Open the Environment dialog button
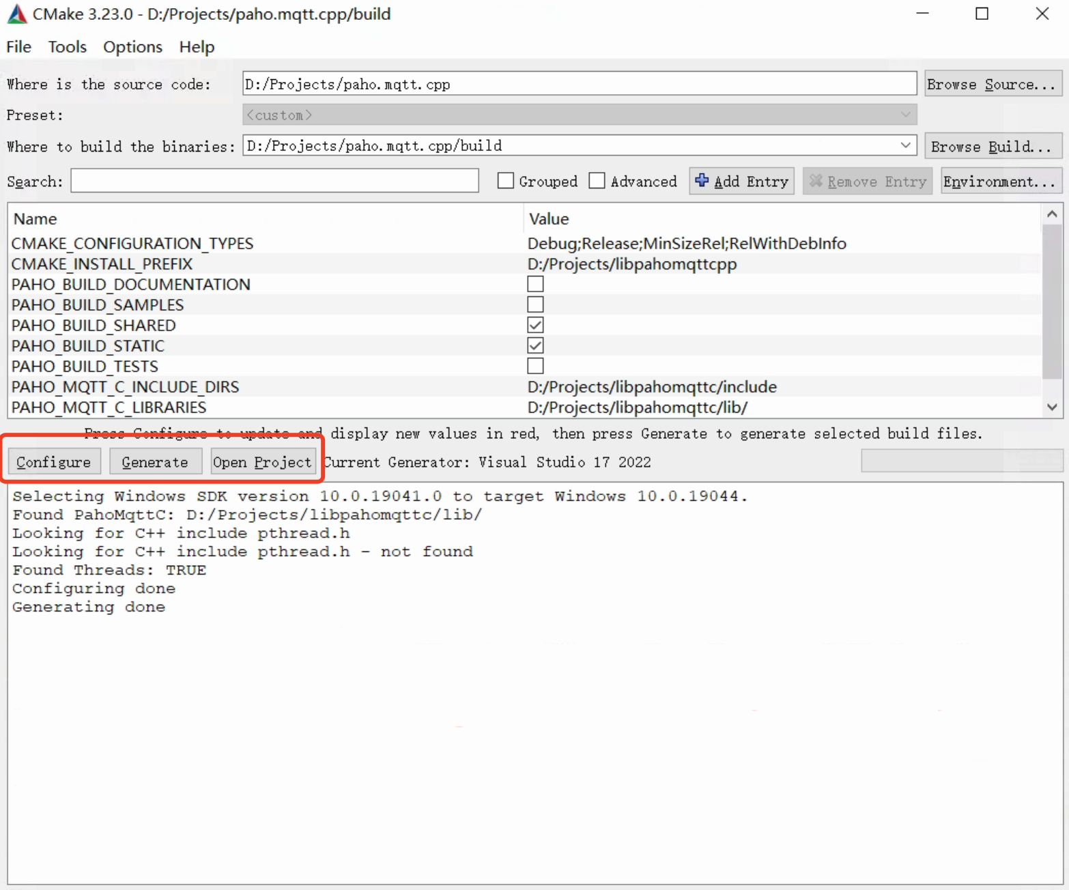The width and height of the screenshot is (1069, 890). [1001, 181]
